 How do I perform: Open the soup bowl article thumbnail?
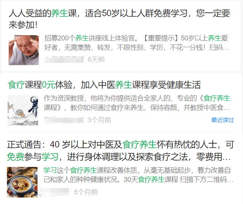click(x=22, y=182)
